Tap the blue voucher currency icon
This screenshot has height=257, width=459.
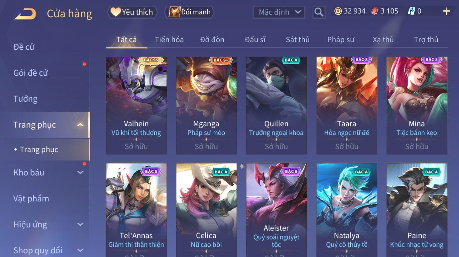(x=411, y=11)
